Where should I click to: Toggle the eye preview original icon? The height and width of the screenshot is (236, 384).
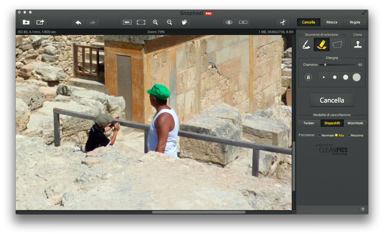coord(229,22)
